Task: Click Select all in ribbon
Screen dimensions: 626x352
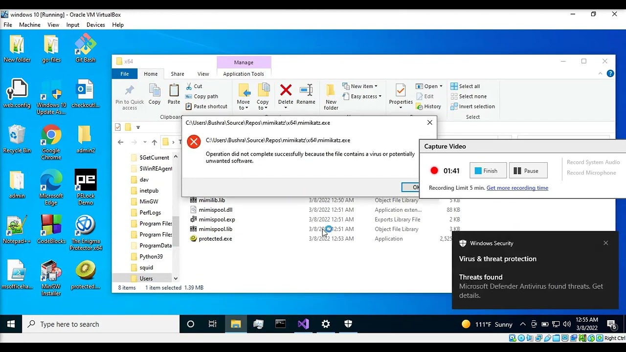Action: 465,86
